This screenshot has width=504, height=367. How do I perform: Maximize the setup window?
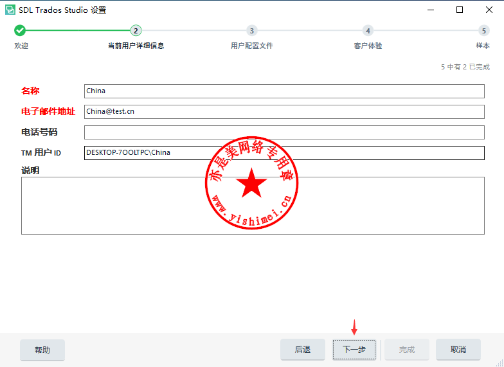tap(460, 10)
